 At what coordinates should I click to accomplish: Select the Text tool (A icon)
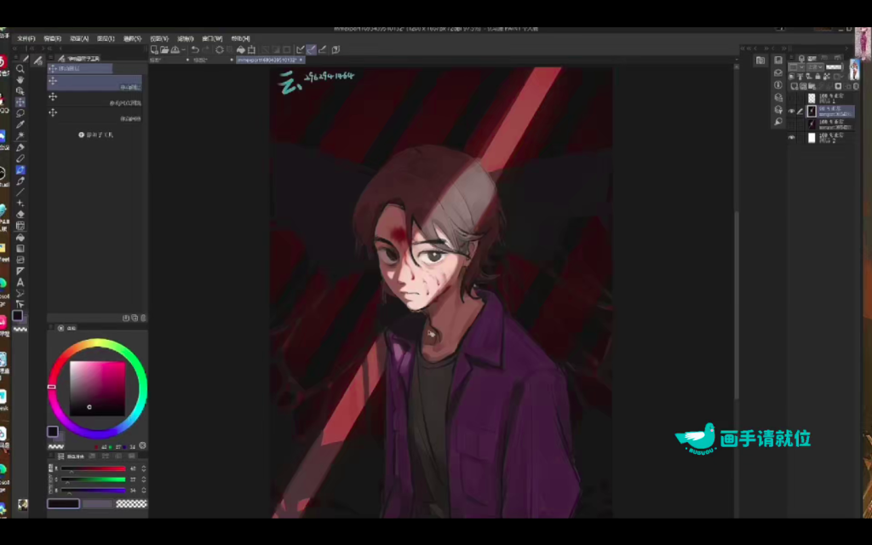tap(20, 282)
